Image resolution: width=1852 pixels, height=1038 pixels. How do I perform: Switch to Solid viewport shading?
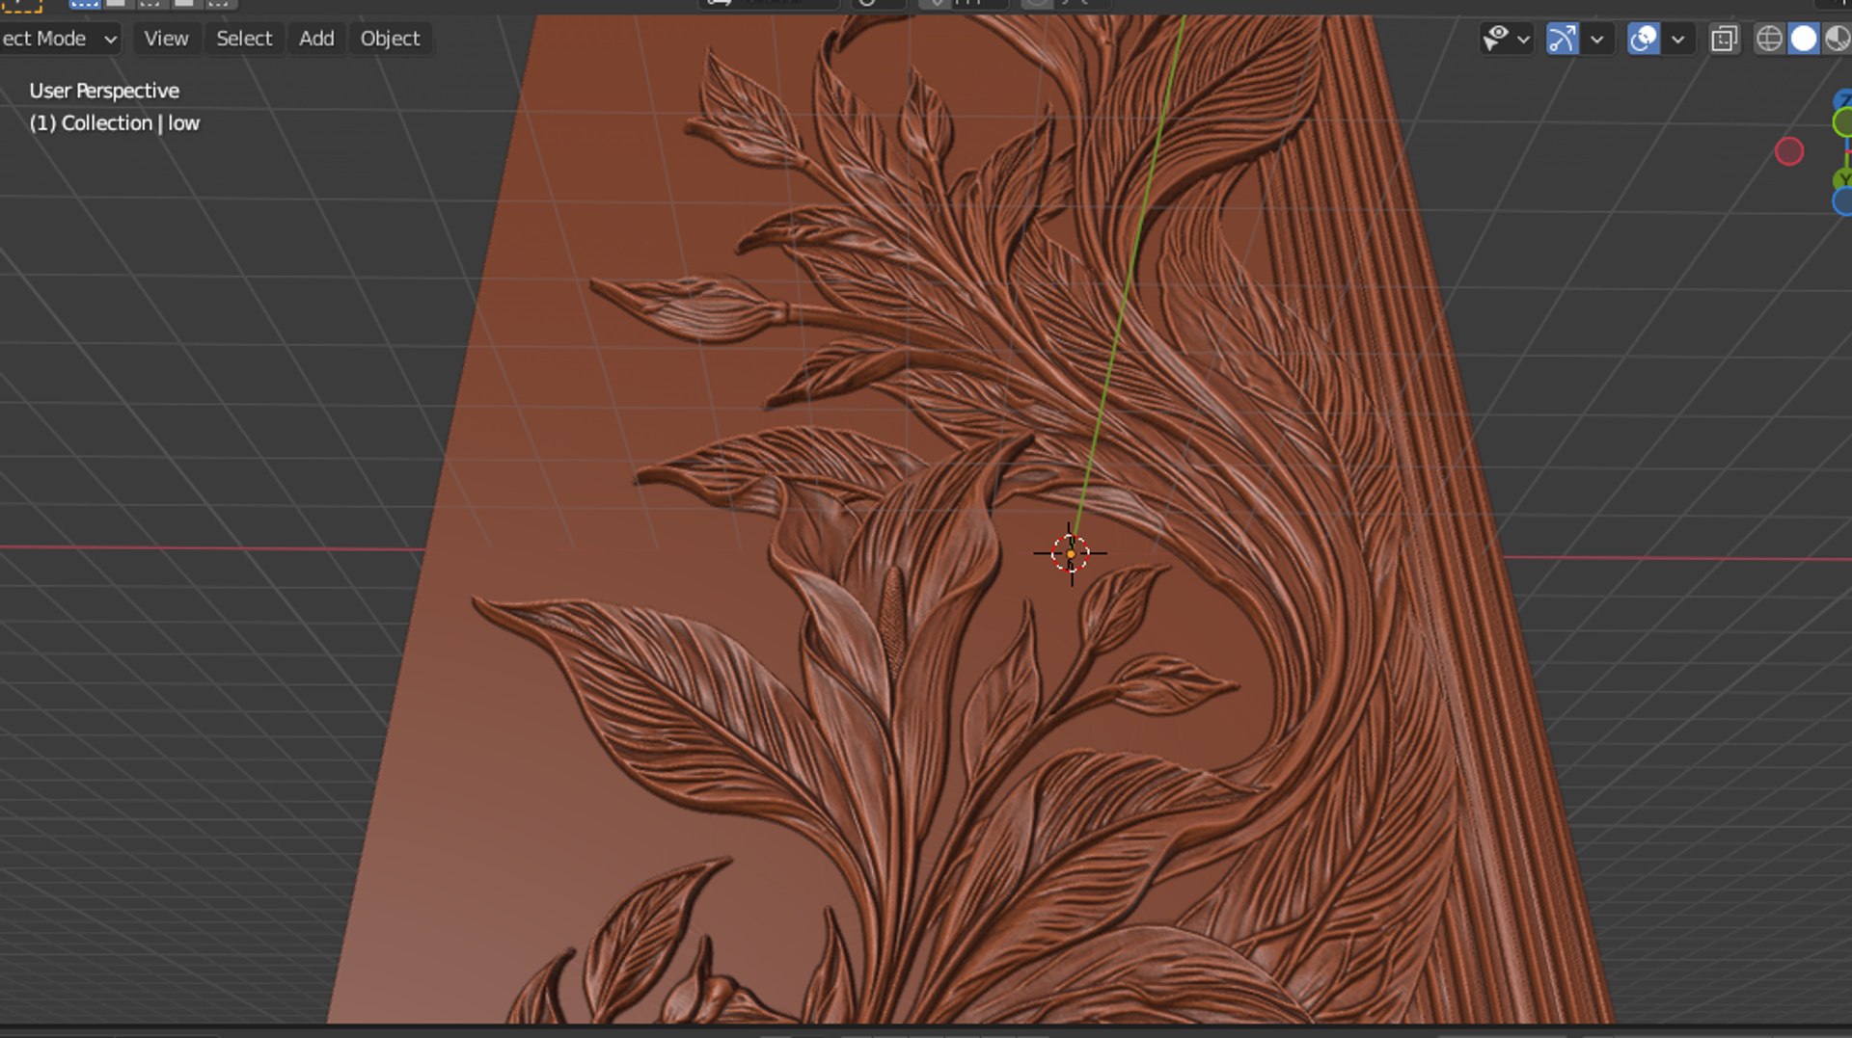[1804, 39]
